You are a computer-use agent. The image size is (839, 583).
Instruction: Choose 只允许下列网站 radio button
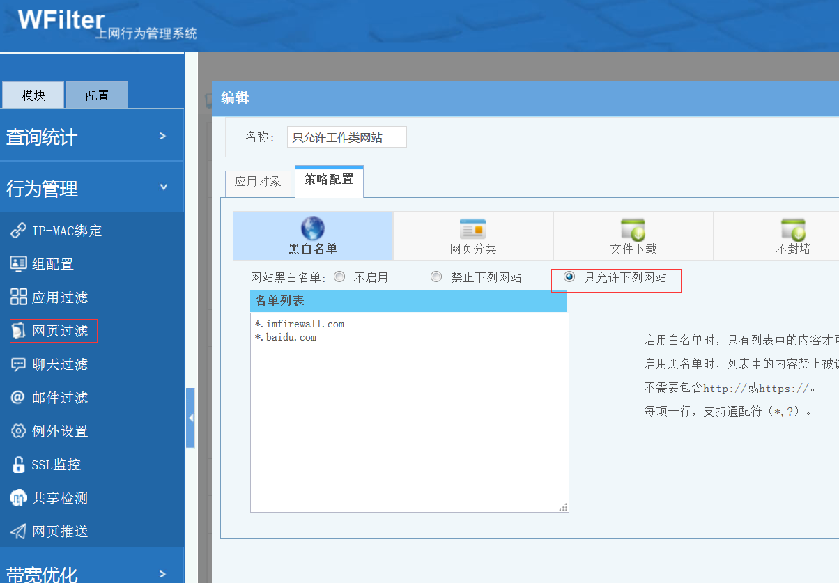569,277
